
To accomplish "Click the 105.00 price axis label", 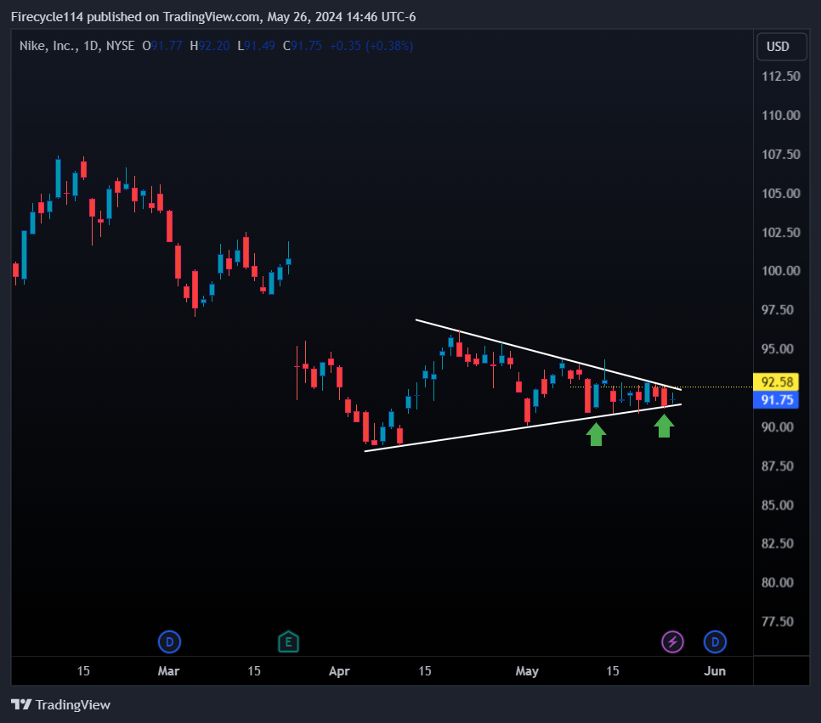I will (781, 193).
